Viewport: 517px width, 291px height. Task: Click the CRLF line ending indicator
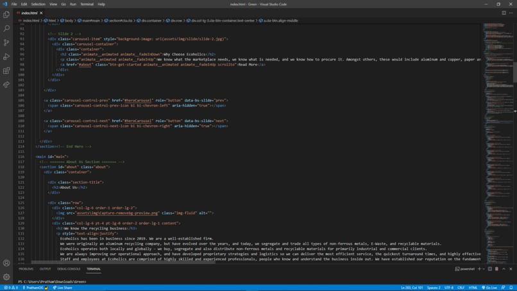click(x=461, y=288)
